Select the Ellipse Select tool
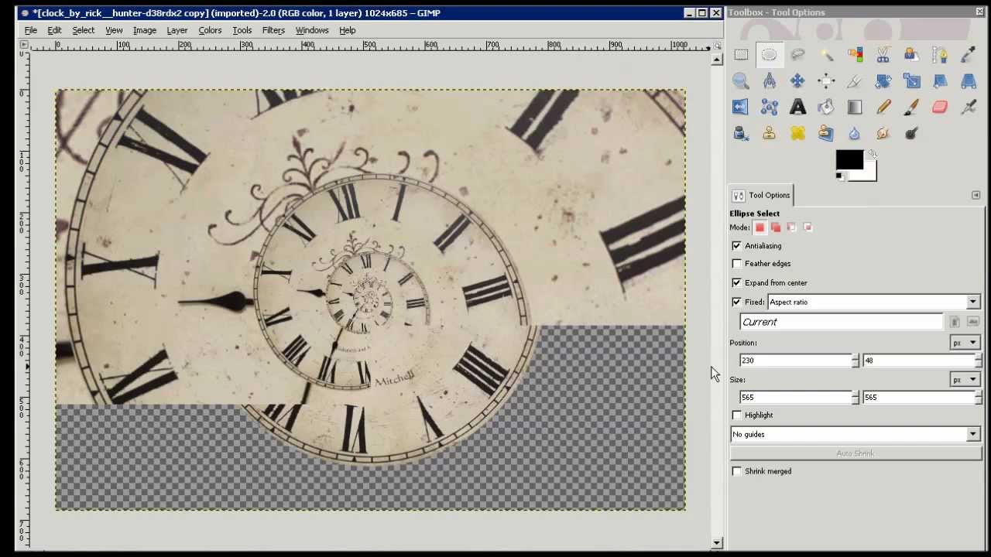 pos(769,54)
